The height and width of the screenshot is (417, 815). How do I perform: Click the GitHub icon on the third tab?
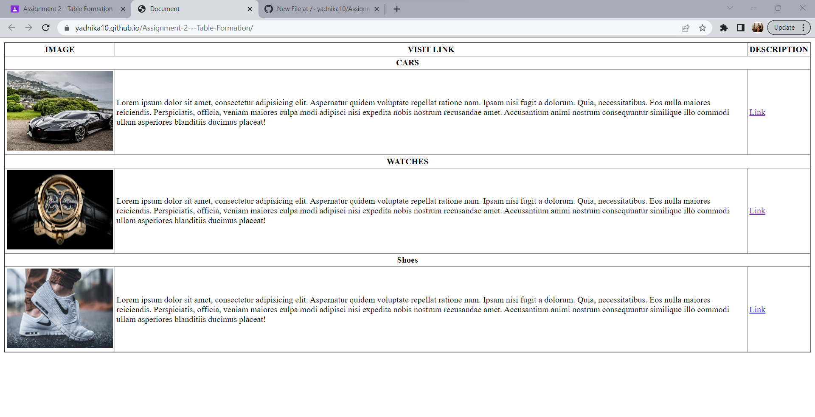click(269, 8)
